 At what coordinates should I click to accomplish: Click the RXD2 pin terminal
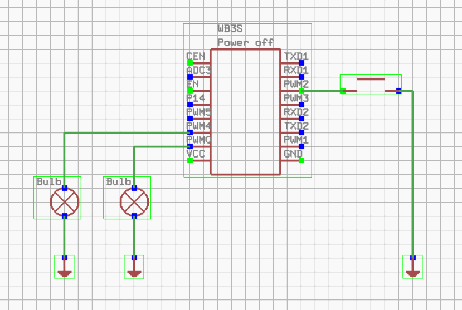[x=301, y=119]
